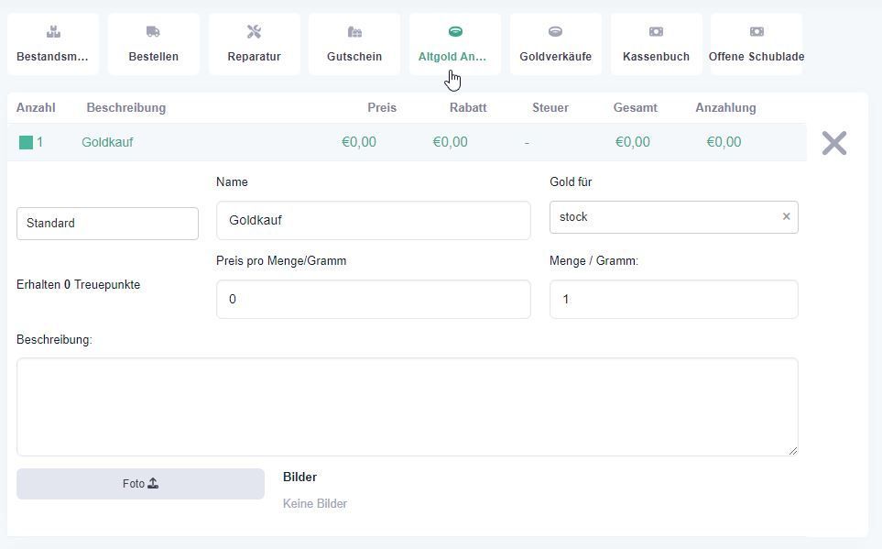Image resolution: width=882 pixels, height=549 pixels.
Task: Open the Kassenbuch cash icon
Action: point(656,31)
